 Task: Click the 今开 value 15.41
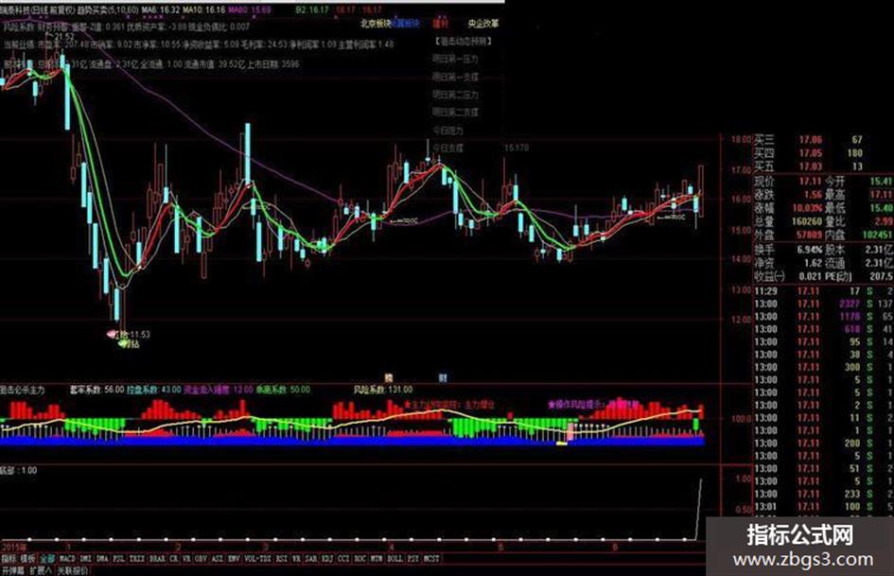tap(881, 182)
